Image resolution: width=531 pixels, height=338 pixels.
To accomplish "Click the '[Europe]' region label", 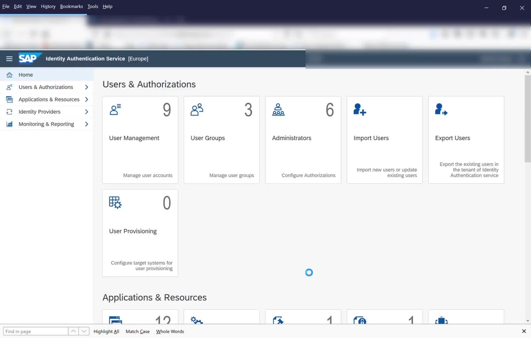I will 138,58.
